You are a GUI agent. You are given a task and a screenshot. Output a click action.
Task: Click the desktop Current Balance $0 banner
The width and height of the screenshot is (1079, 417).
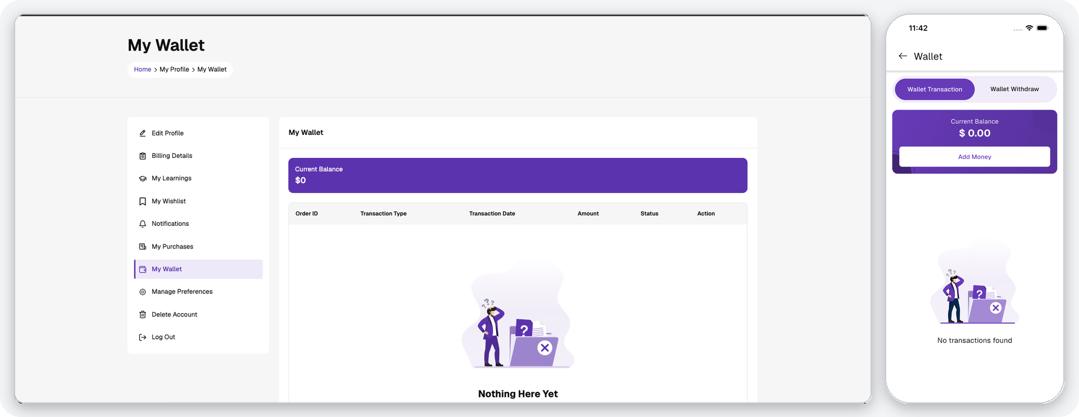[518, 175]
